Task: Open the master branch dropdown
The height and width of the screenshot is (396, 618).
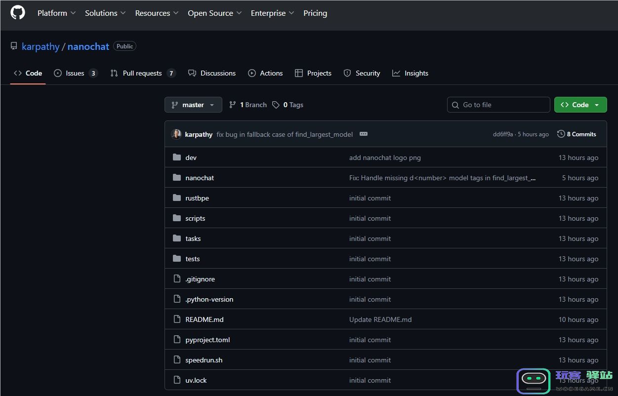Action: [x=193, y=105]
